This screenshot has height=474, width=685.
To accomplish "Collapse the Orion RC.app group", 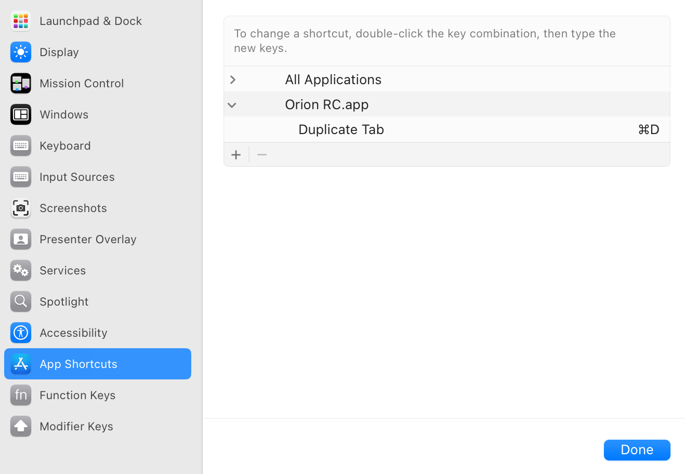I will [x=232, y=105].
